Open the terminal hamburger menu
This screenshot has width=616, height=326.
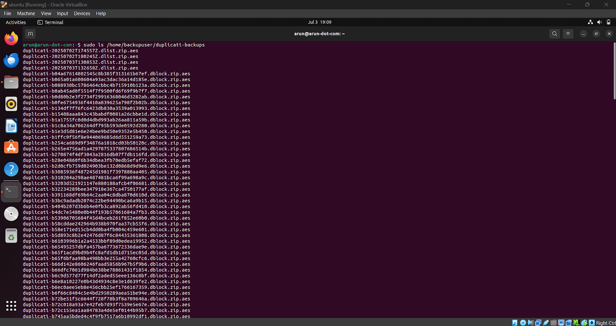click(x=568, y=34)
